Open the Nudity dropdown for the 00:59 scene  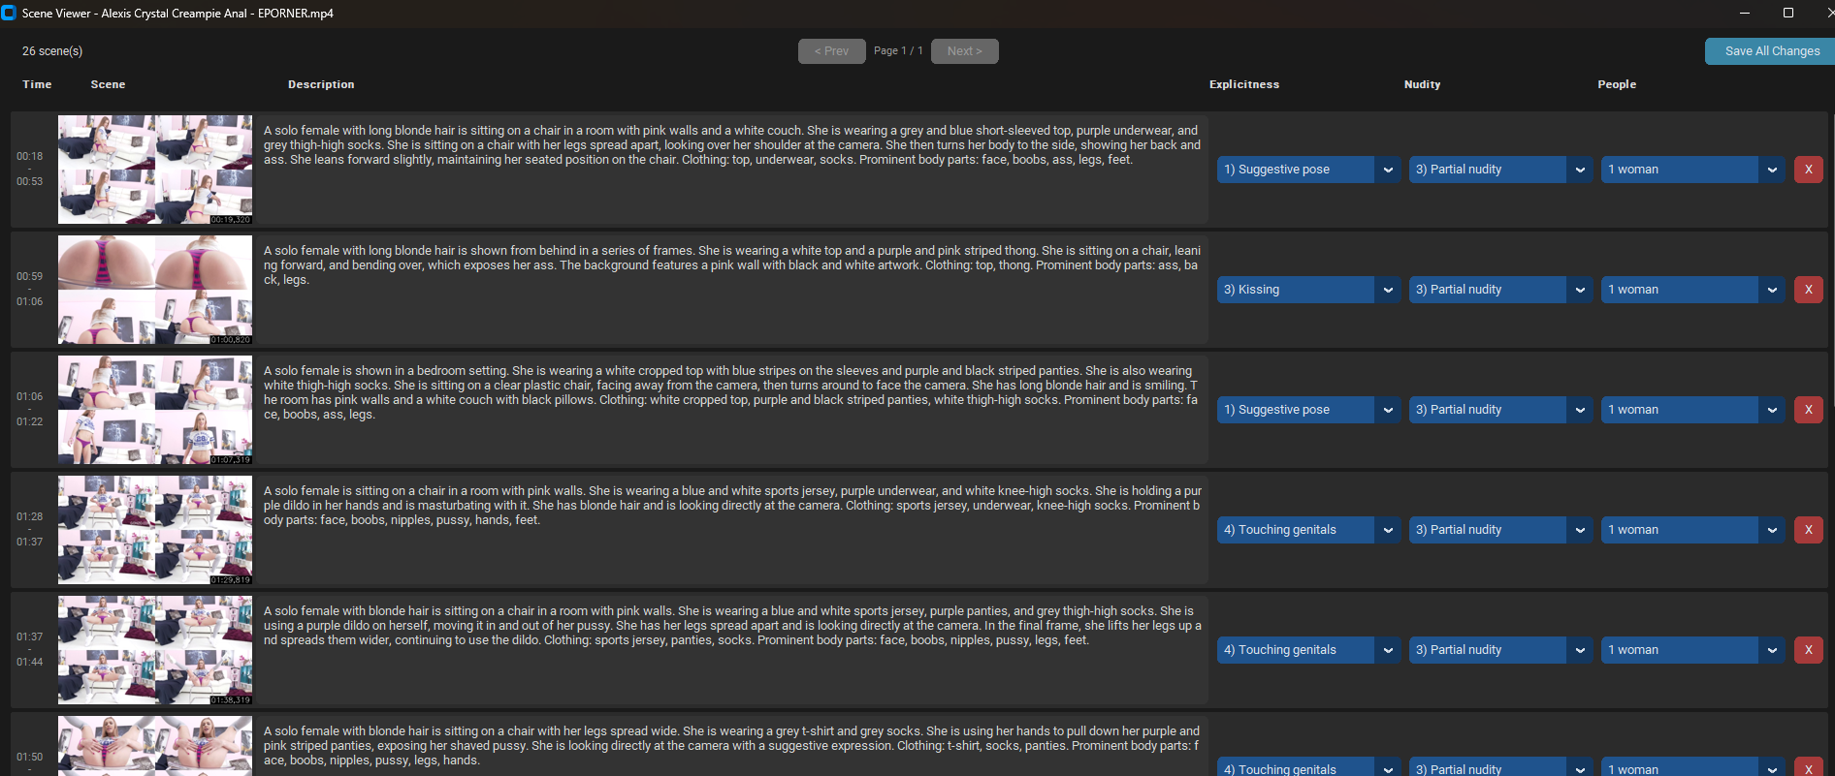(x=1500, y=290)
